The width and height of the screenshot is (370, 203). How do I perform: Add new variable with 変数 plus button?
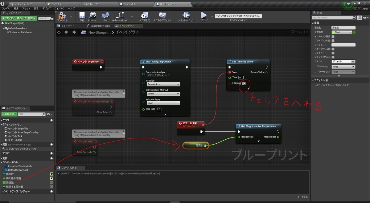point(51,158)
